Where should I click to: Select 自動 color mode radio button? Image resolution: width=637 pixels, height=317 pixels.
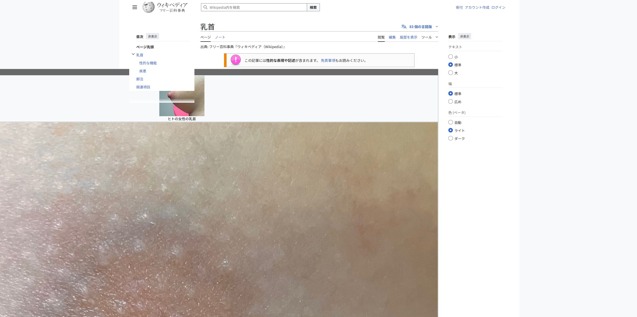[x=451, y=122]
